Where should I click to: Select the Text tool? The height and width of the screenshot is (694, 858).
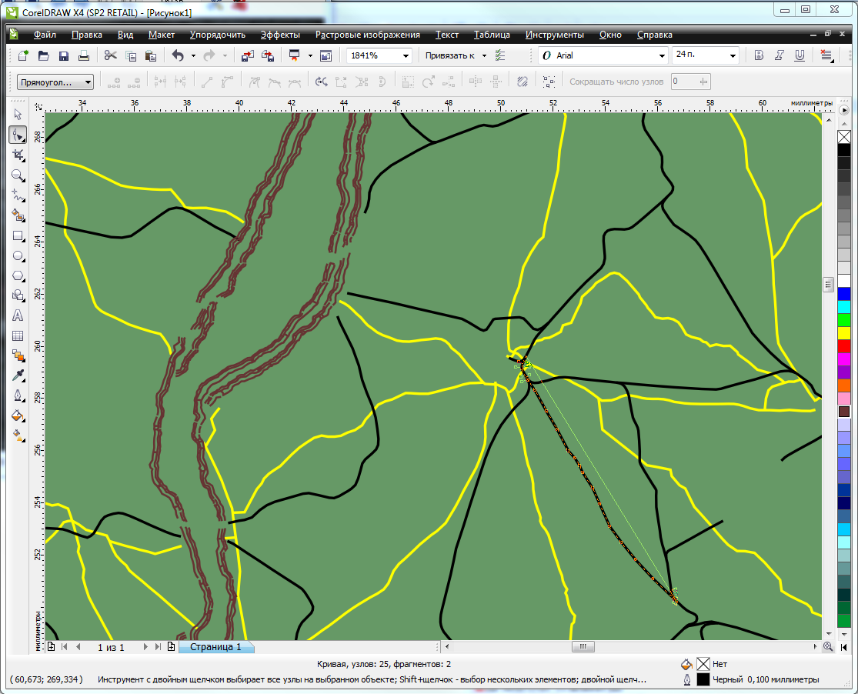click(18, 315)
